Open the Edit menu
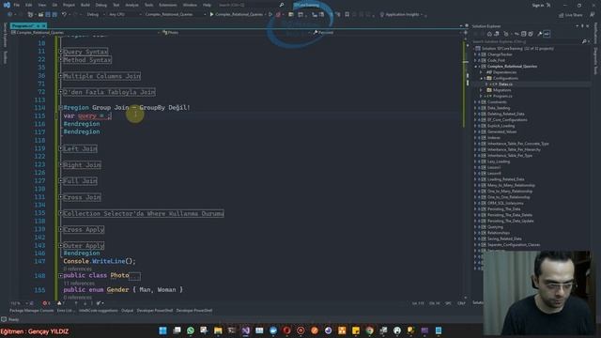Image resolution: width=601 pixels, height=338 pixels. click(29, 5)
